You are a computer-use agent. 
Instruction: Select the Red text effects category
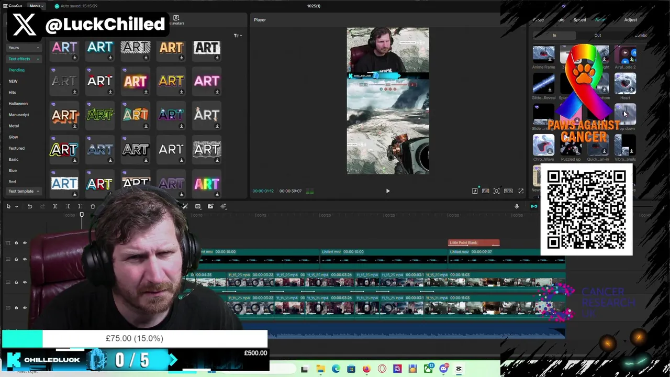click(12, 182)
